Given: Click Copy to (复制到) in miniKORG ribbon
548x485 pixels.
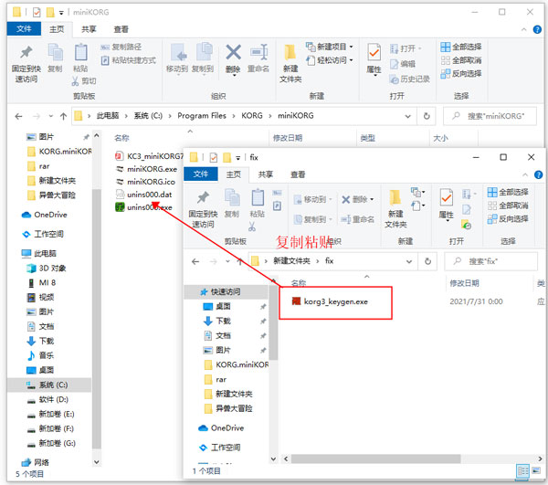Looking at the screenshot, I should (203, 58).
